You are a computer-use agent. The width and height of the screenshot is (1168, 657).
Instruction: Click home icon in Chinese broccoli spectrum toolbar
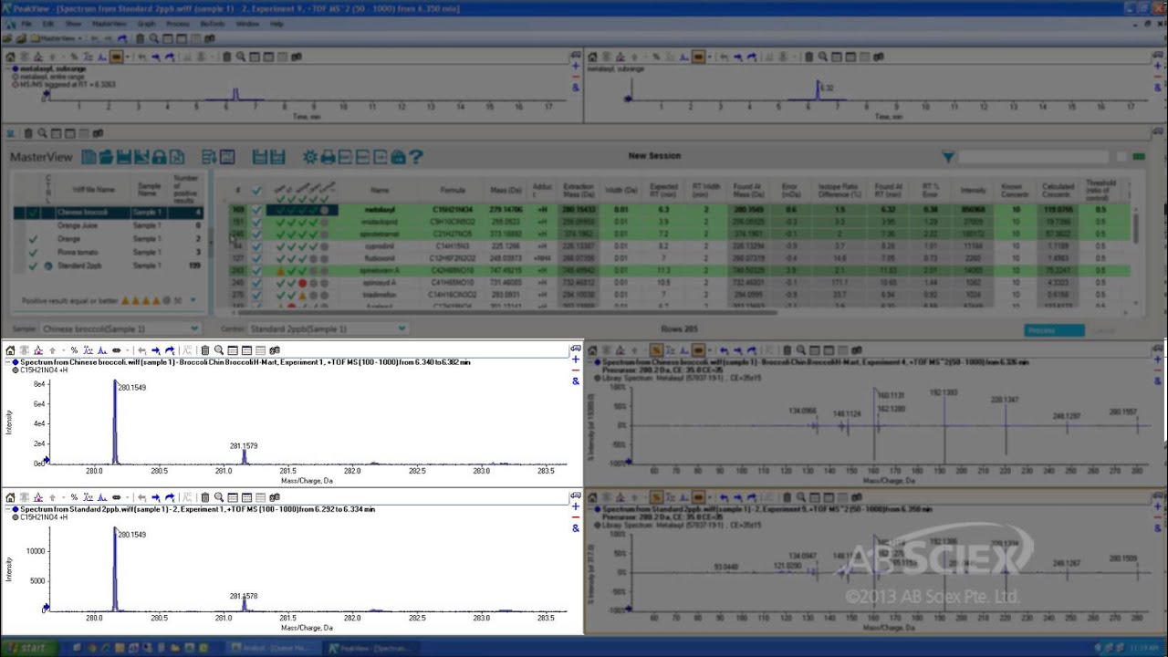[10, 350]
